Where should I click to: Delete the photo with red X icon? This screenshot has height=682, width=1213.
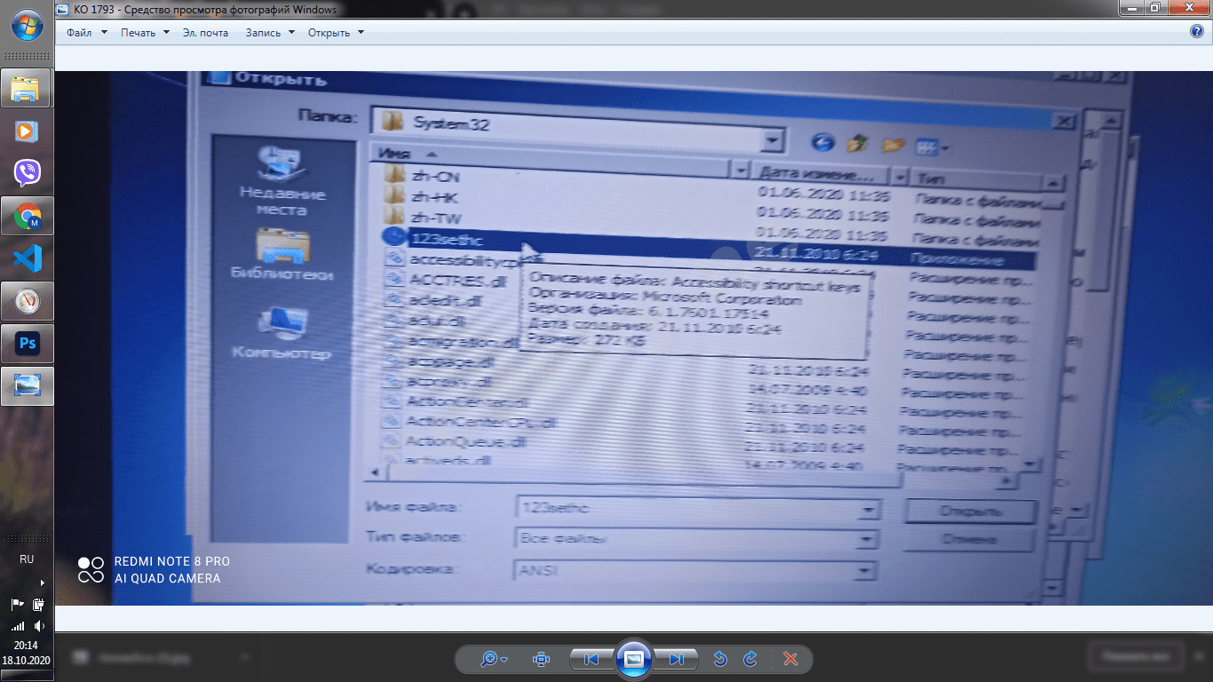[x=790, y=659]
